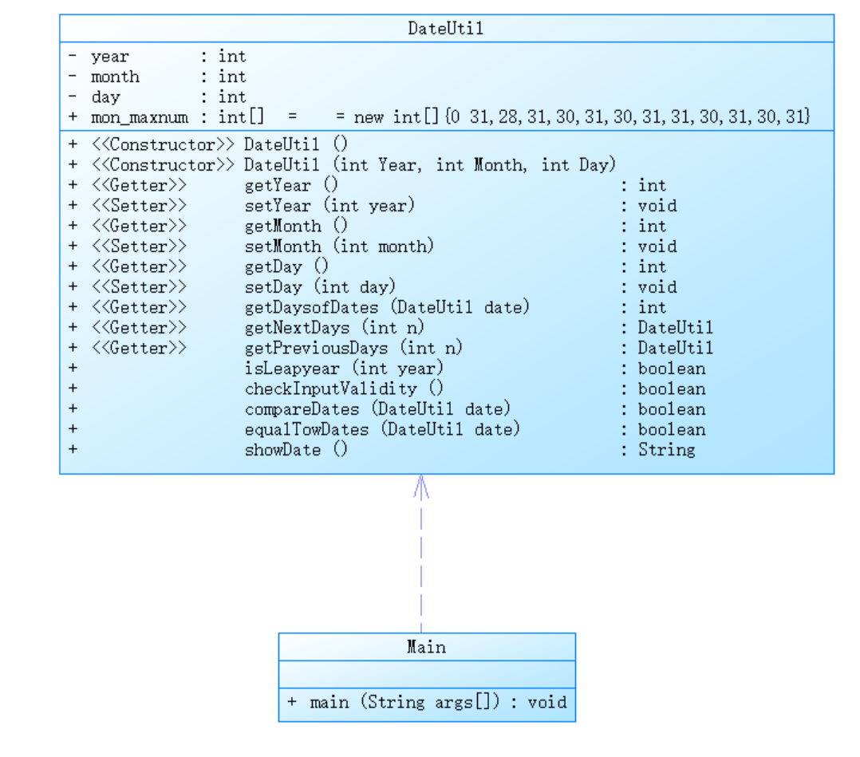Select the dashed dependency arrow between classes
The width and height of the screenshot is (860, 757).
[421, 554]
